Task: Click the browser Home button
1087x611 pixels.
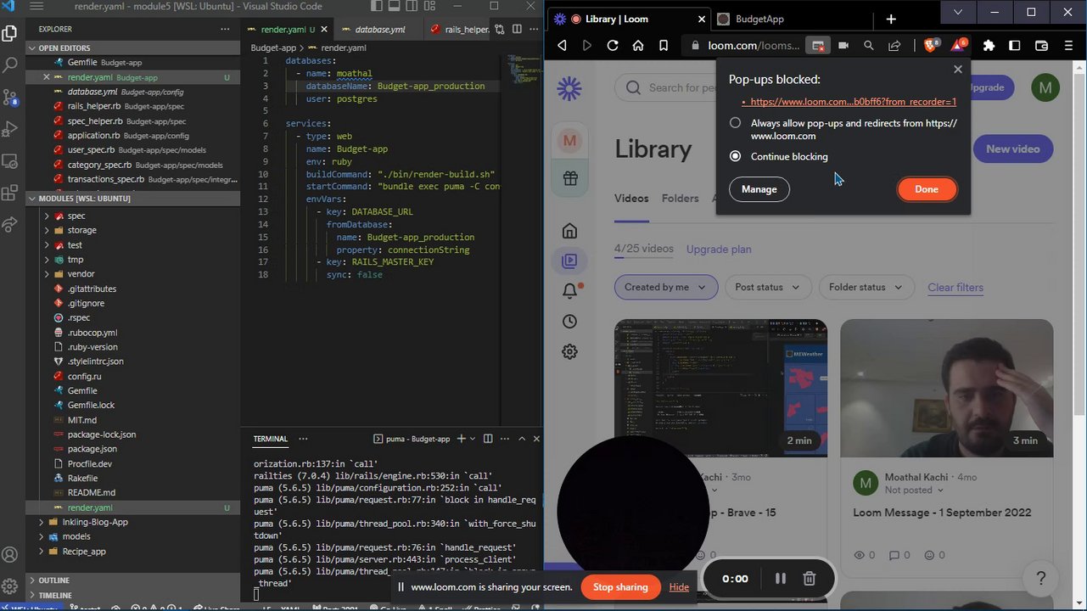Action: point(638,46)
